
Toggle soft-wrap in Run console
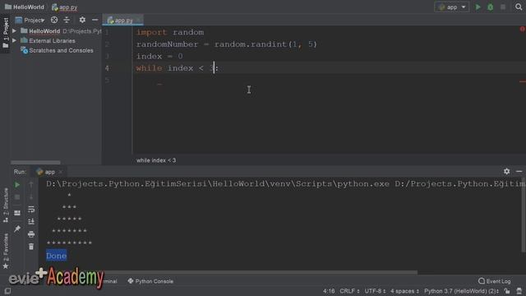pyautogui.click(x=31, y=210)
